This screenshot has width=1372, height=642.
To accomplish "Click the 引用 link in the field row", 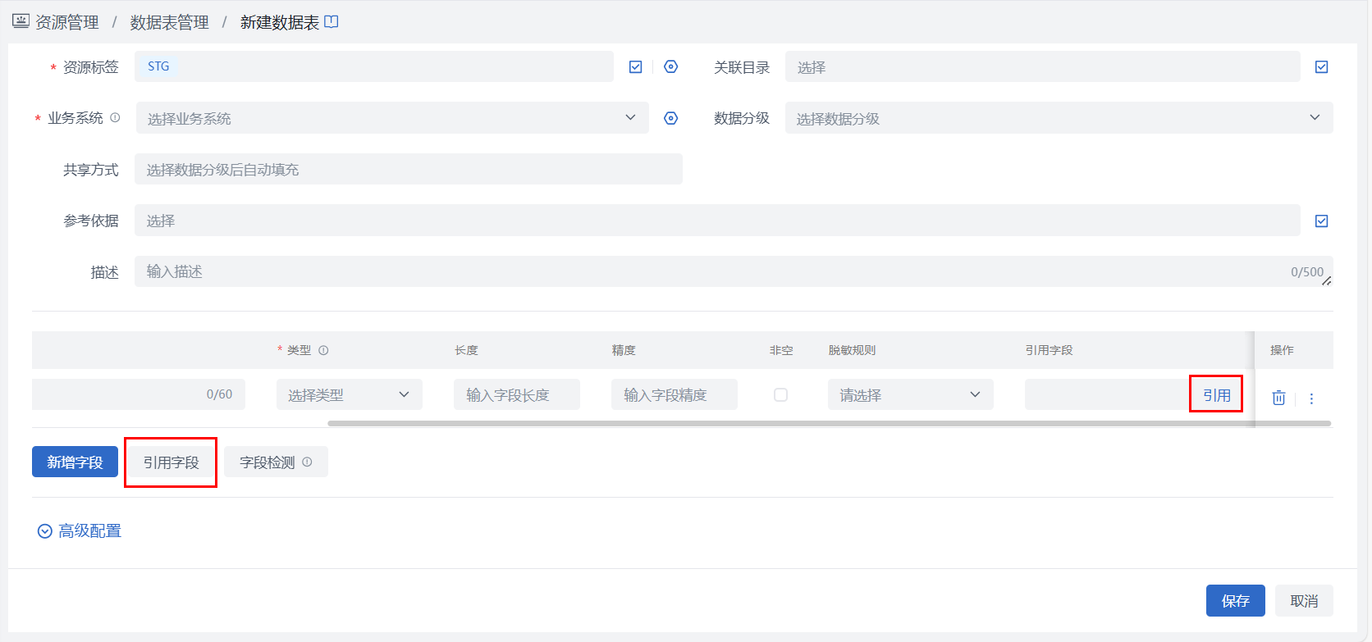I will [x=1216, y=394].
